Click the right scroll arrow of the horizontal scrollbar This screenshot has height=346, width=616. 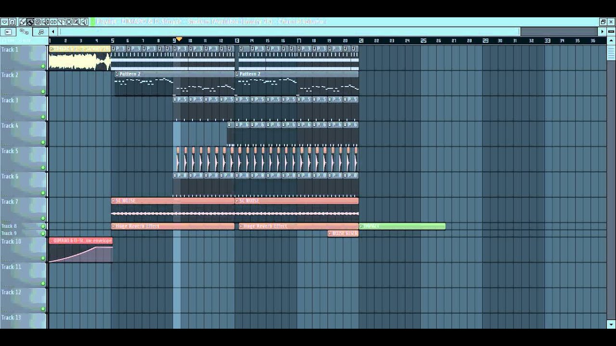pos(602,32)
